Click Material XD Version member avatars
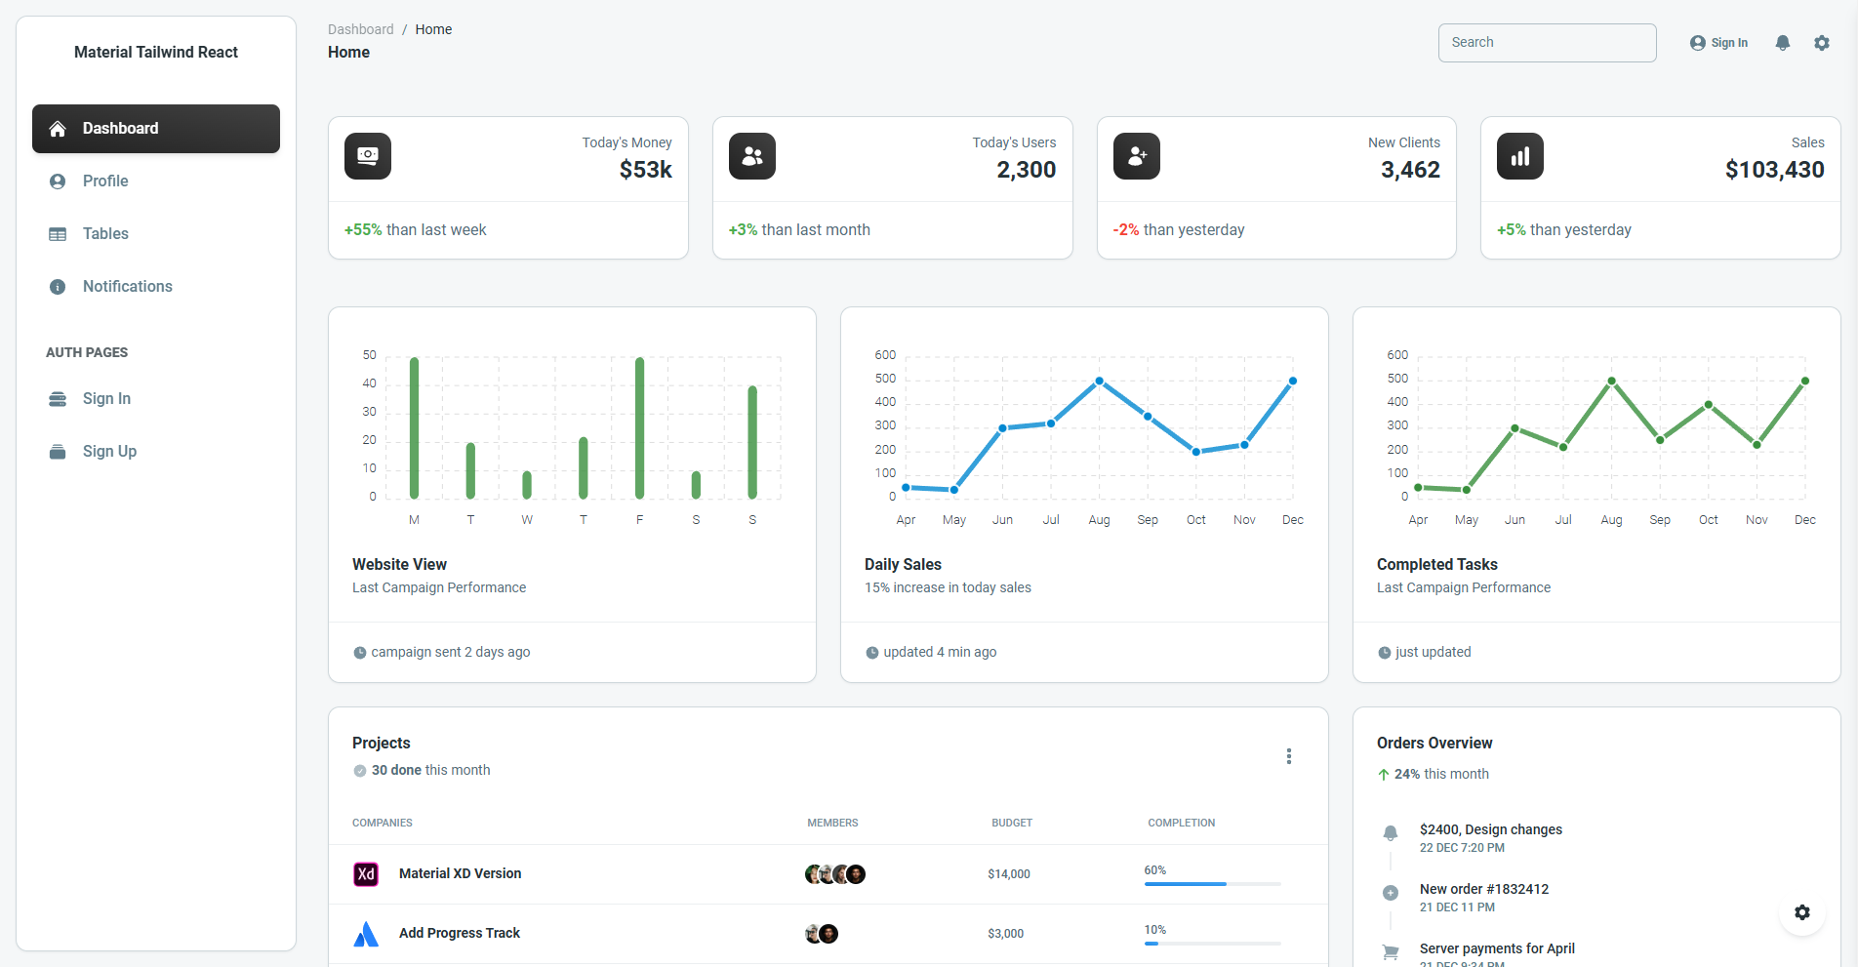Viewport: 1858px width, 967px height. coord(835,874)
